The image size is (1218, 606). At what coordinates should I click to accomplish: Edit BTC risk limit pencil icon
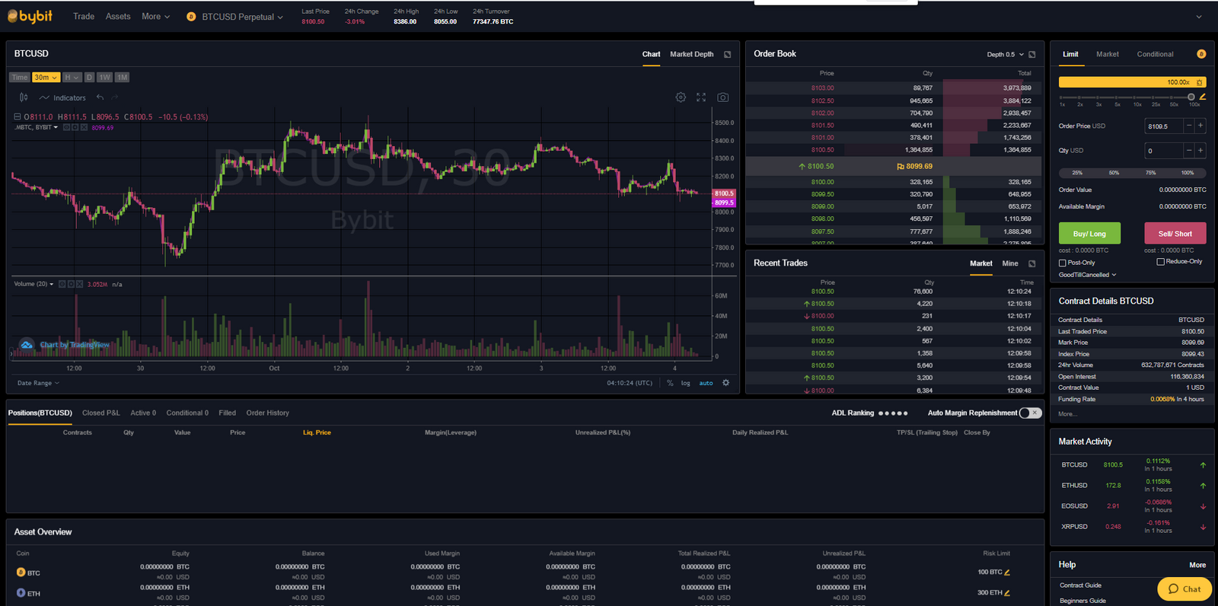(1007, 573)
